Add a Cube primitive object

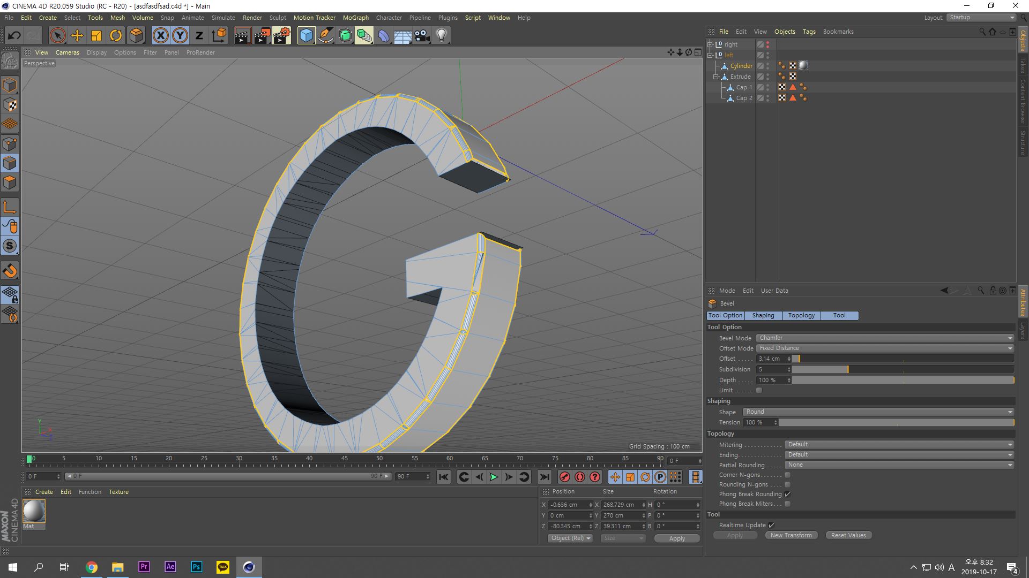pyautogui.click(x=306, y=36)
